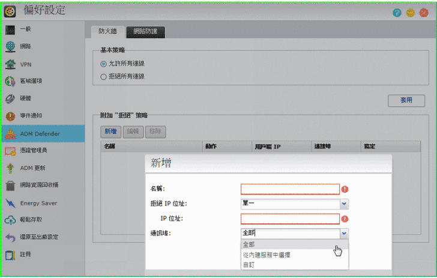This screenshot has height=278, width=437.
Task: Collapse the 通訊埠 dropdown arrow
Action: pos(344,234)
